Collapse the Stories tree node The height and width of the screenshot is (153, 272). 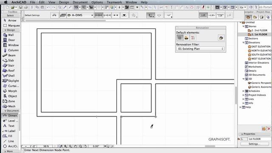click(x=243, y=26)
